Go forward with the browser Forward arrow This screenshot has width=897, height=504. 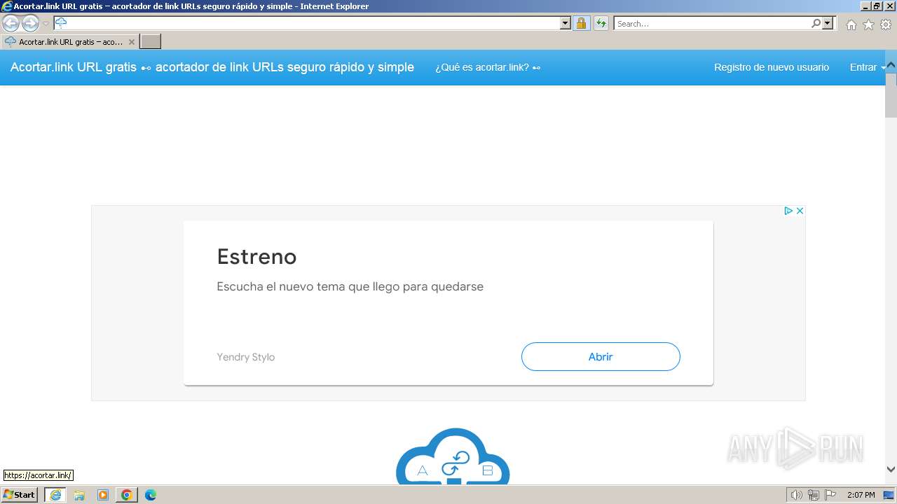[x=30, y=23]
